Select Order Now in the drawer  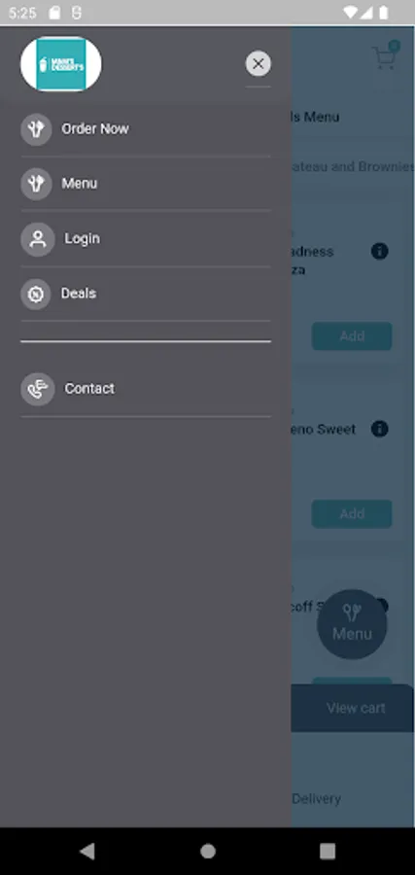point(95,129)
